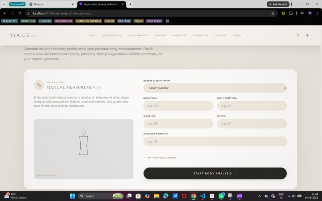Switch to the Devpost browser tab
322x201 pixels.
(52, 4)
